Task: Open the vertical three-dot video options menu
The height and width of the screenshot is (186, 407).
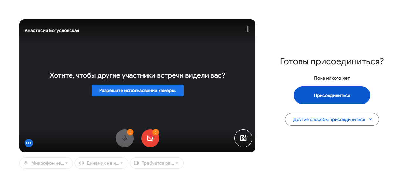Action: click(248, 29)
